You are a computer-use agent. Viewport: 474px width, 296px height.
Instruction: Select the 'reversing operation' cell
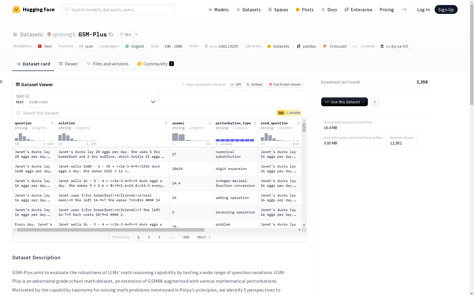pyautogui.click(x=236, y=212)
